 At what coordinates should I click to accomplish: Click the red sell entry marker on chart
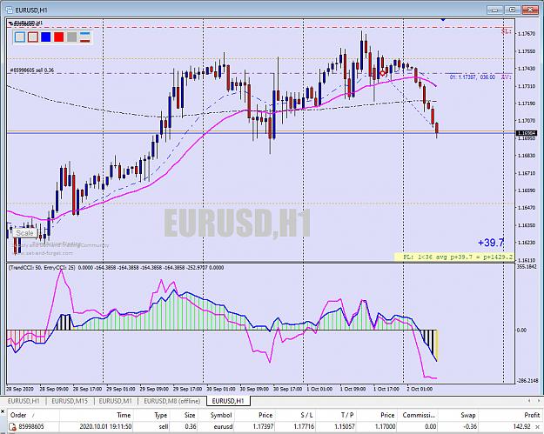point(383,73)
